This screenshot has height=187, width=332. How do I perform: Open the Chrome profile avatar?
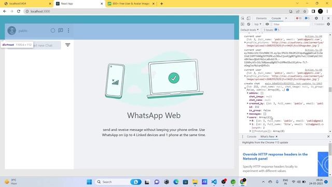pos(321,11)
